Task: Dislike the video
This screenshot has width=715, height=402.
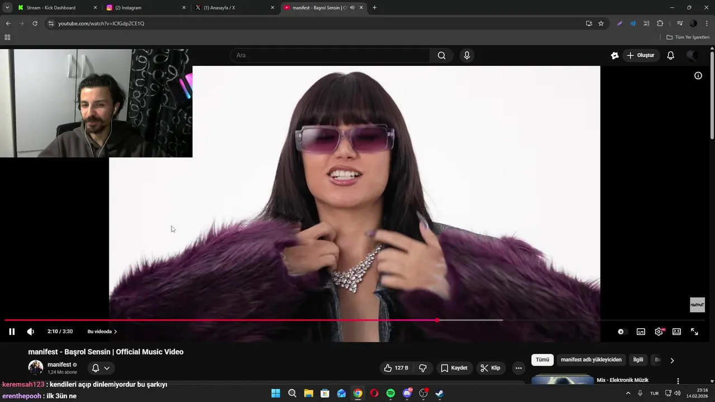Action: click(423, 368)
